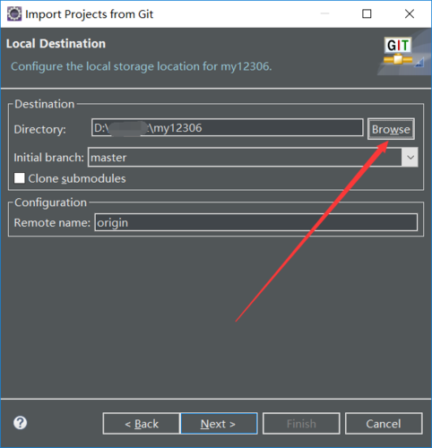Cancel the Git import wizard
Screen dimensions: 432x448
coord(384,424)
